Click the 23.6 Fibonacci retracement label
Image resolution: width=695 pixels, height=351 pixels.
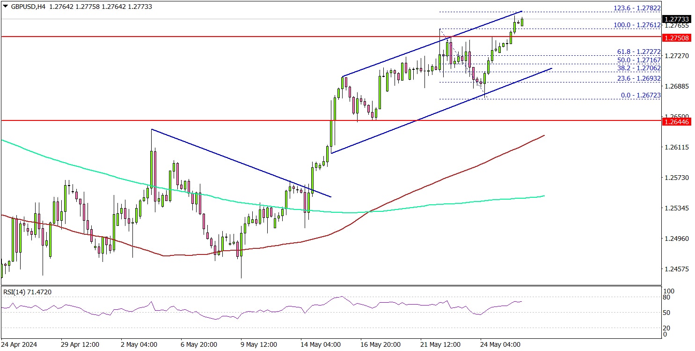[x=639, y=78]
